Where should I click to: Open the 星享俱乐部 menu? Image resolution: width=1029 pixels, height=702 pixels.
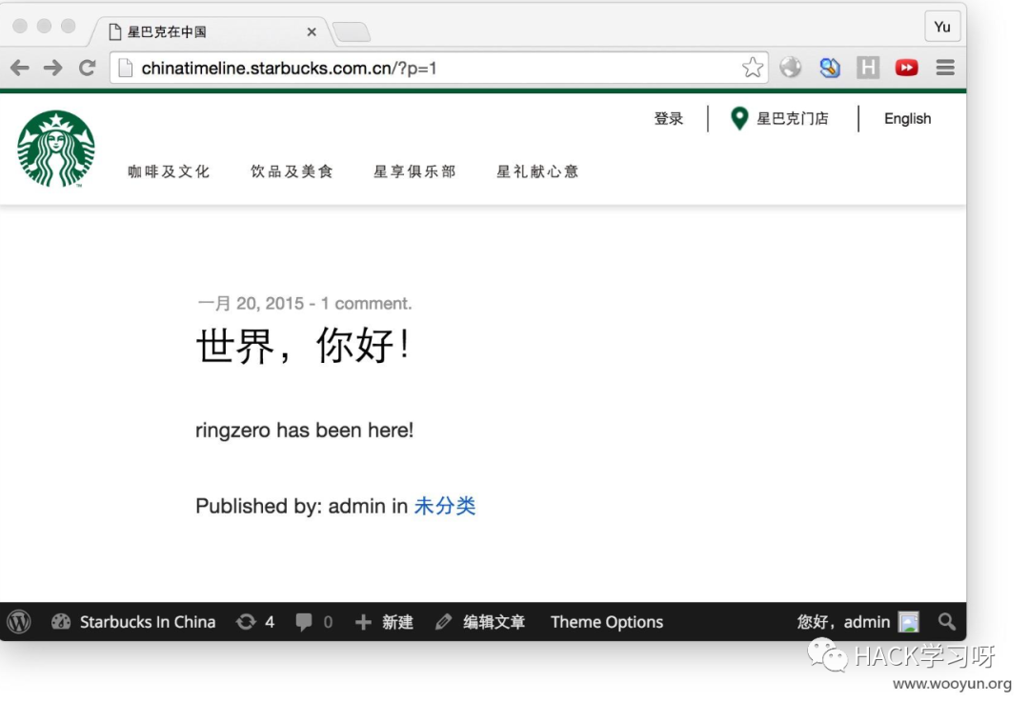414,171
